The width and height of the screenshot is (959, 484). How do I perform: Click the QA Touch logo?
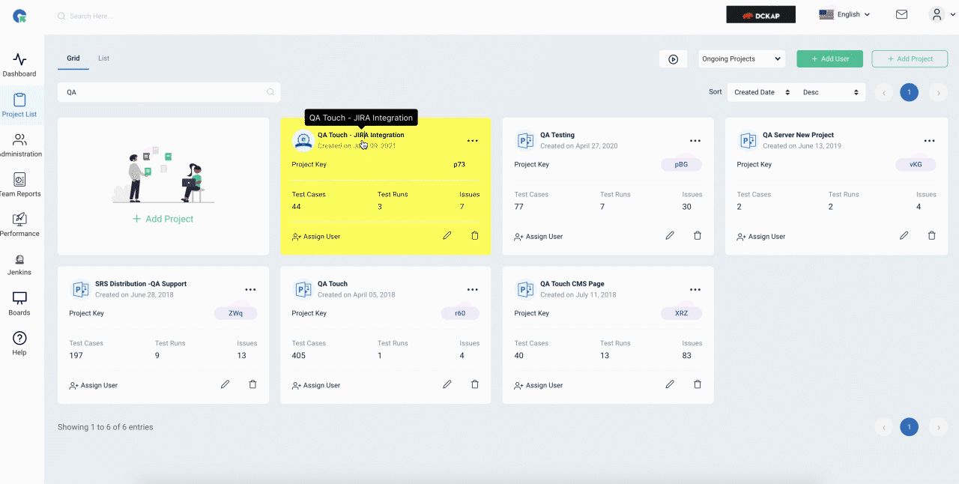coord(19,15)
